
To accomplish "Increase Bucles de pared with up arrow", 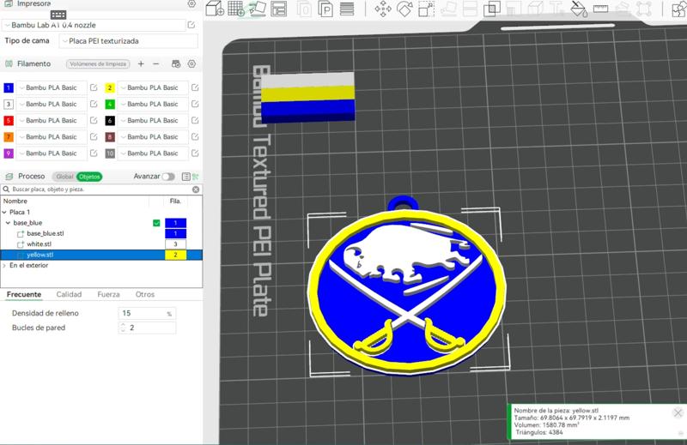I will pos(123,325).
